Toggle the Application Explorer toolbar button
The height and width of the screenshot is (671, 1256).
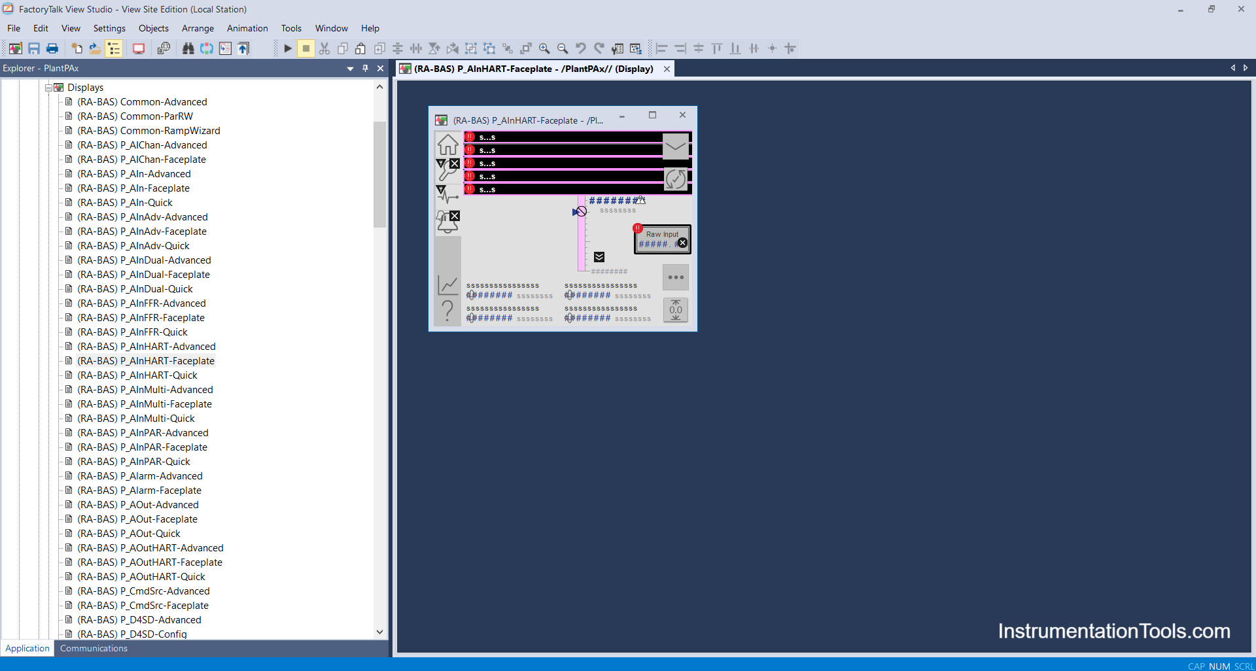[x=114, y=48]
